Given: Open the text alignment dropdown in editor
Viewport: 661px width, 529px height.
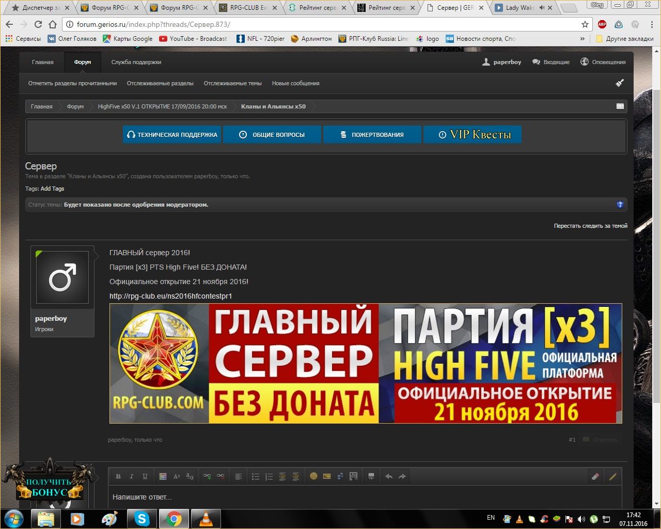Looking at the screenshot, I should [238, 476].
